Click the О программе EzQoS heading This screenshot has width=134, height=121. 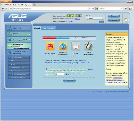click(115, 38)
